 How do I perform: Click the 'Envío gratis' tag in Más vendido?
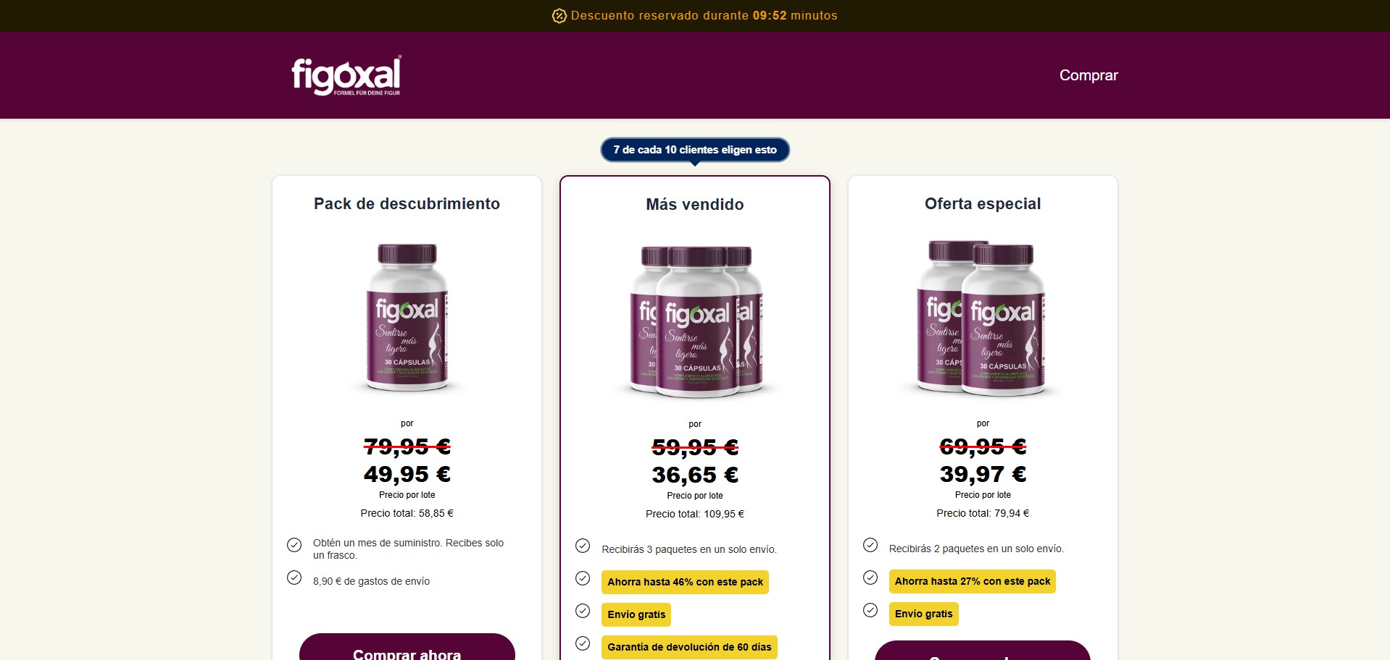pos(636,614)
